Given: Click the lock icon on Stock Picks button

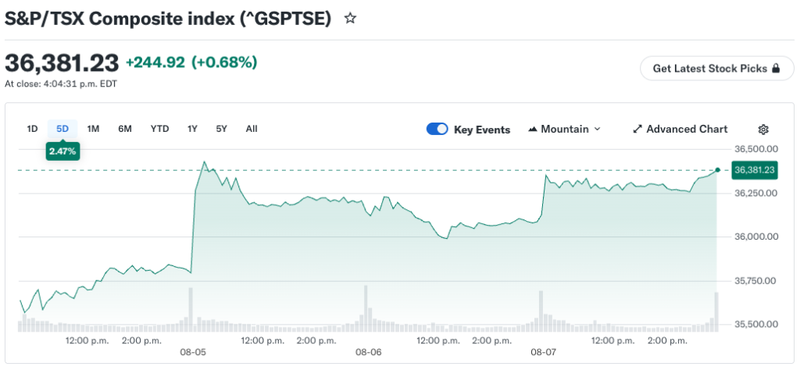Looking at the screenshot, I should 776,68.
